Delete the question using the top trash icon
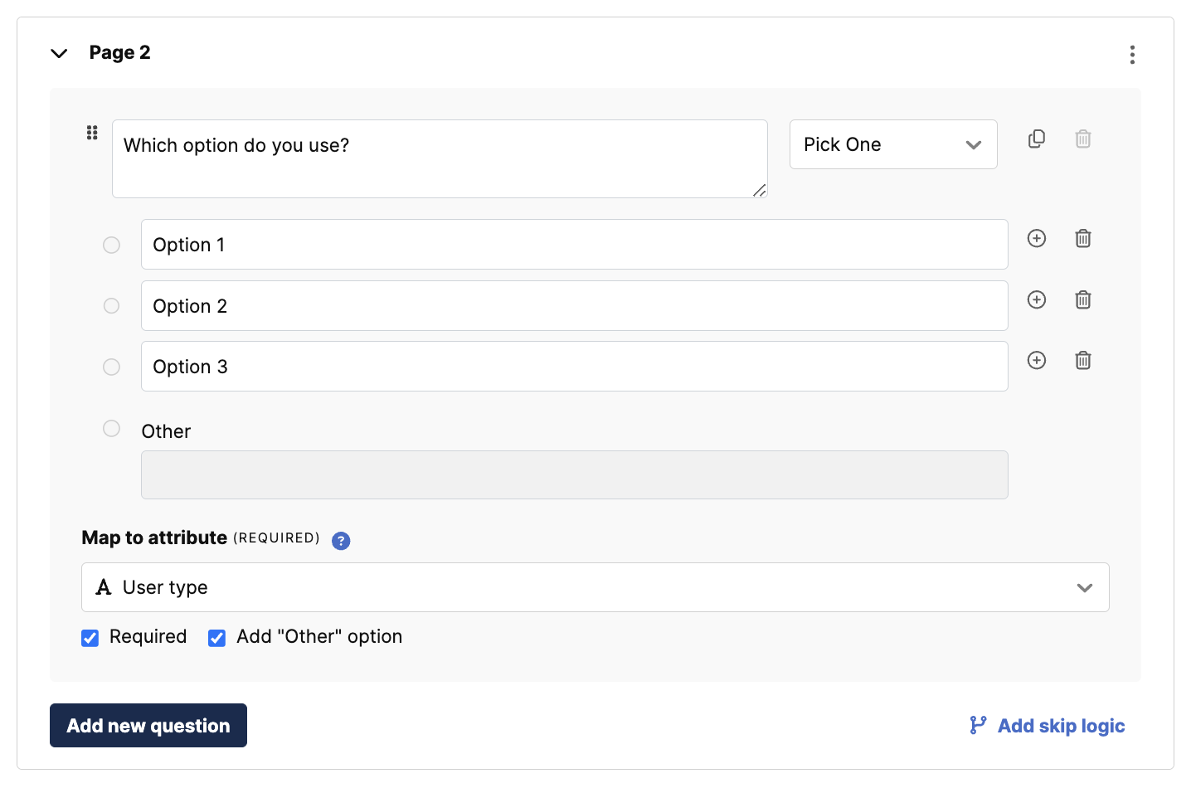Image resolution: width=1191 pixels, height=788 pixels. [1083, 139]
